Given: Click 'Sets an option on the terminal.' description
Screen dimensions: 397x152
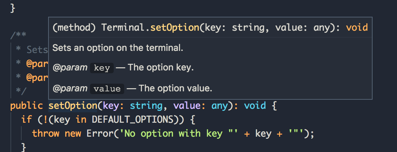Looking at the screenshot, I should click(x=118, y=48).
